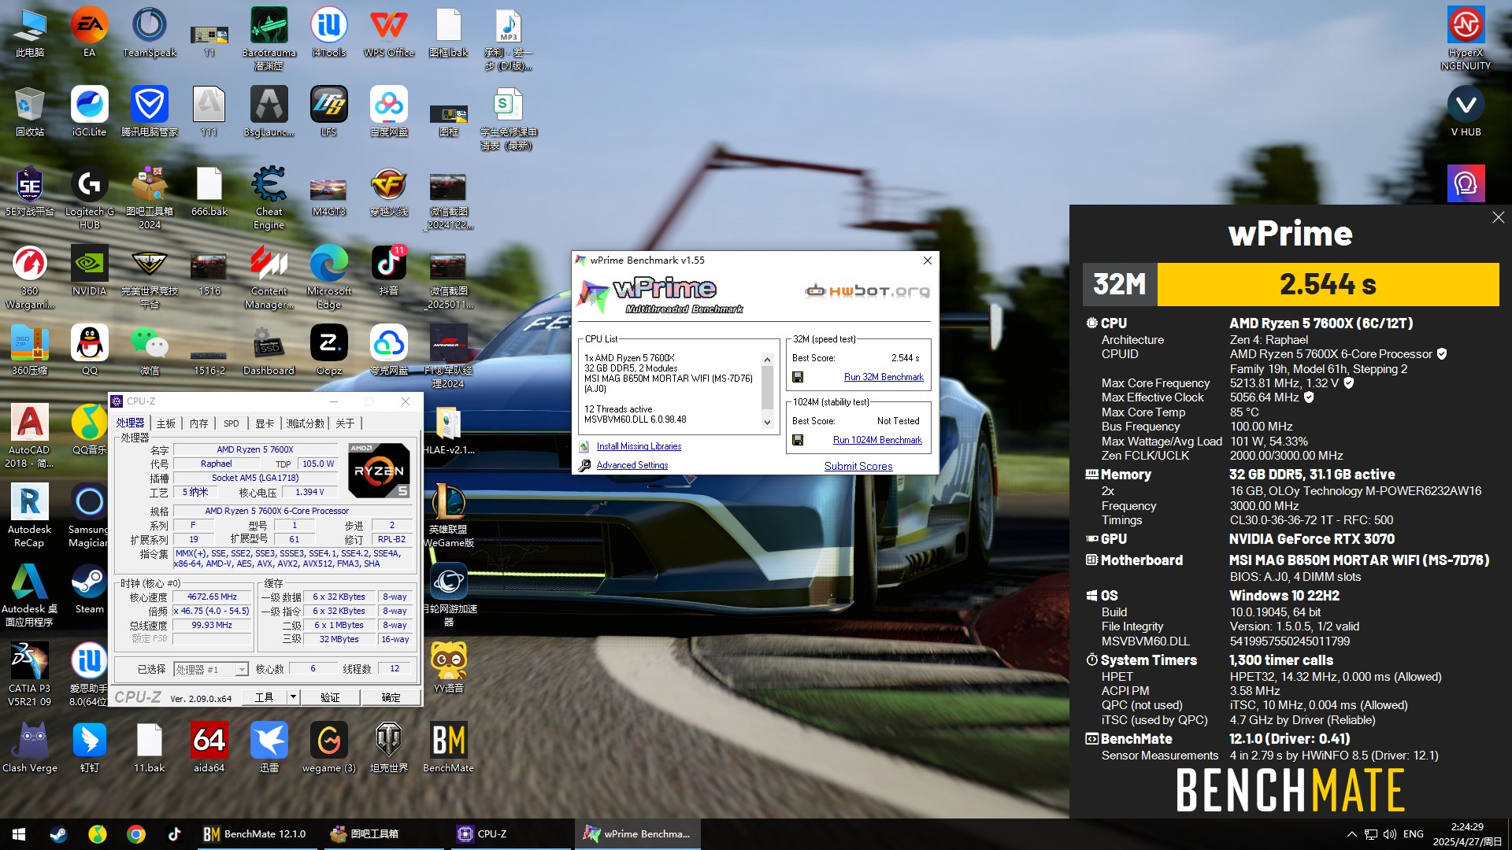The width and height of the screenshot is (1512, 850).
Task: Open the 关于 tab in CPU-Z
Action: [345, 423]
